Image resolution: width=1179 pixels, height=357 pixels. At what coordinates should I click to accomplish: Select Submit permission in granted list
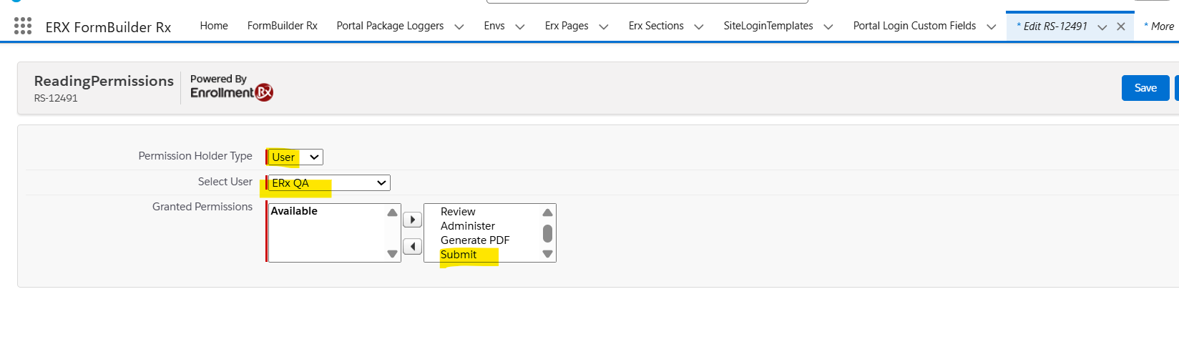coord(459,255)
